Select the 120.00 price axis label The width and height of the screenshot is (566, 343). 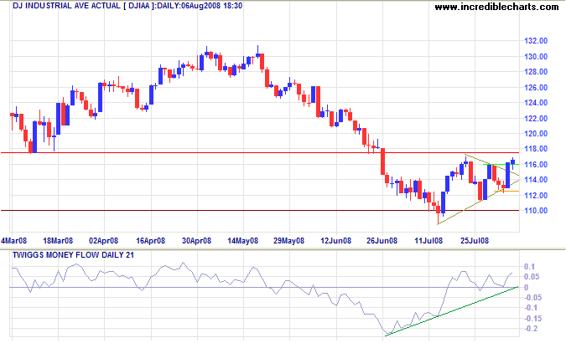[536, 134]
